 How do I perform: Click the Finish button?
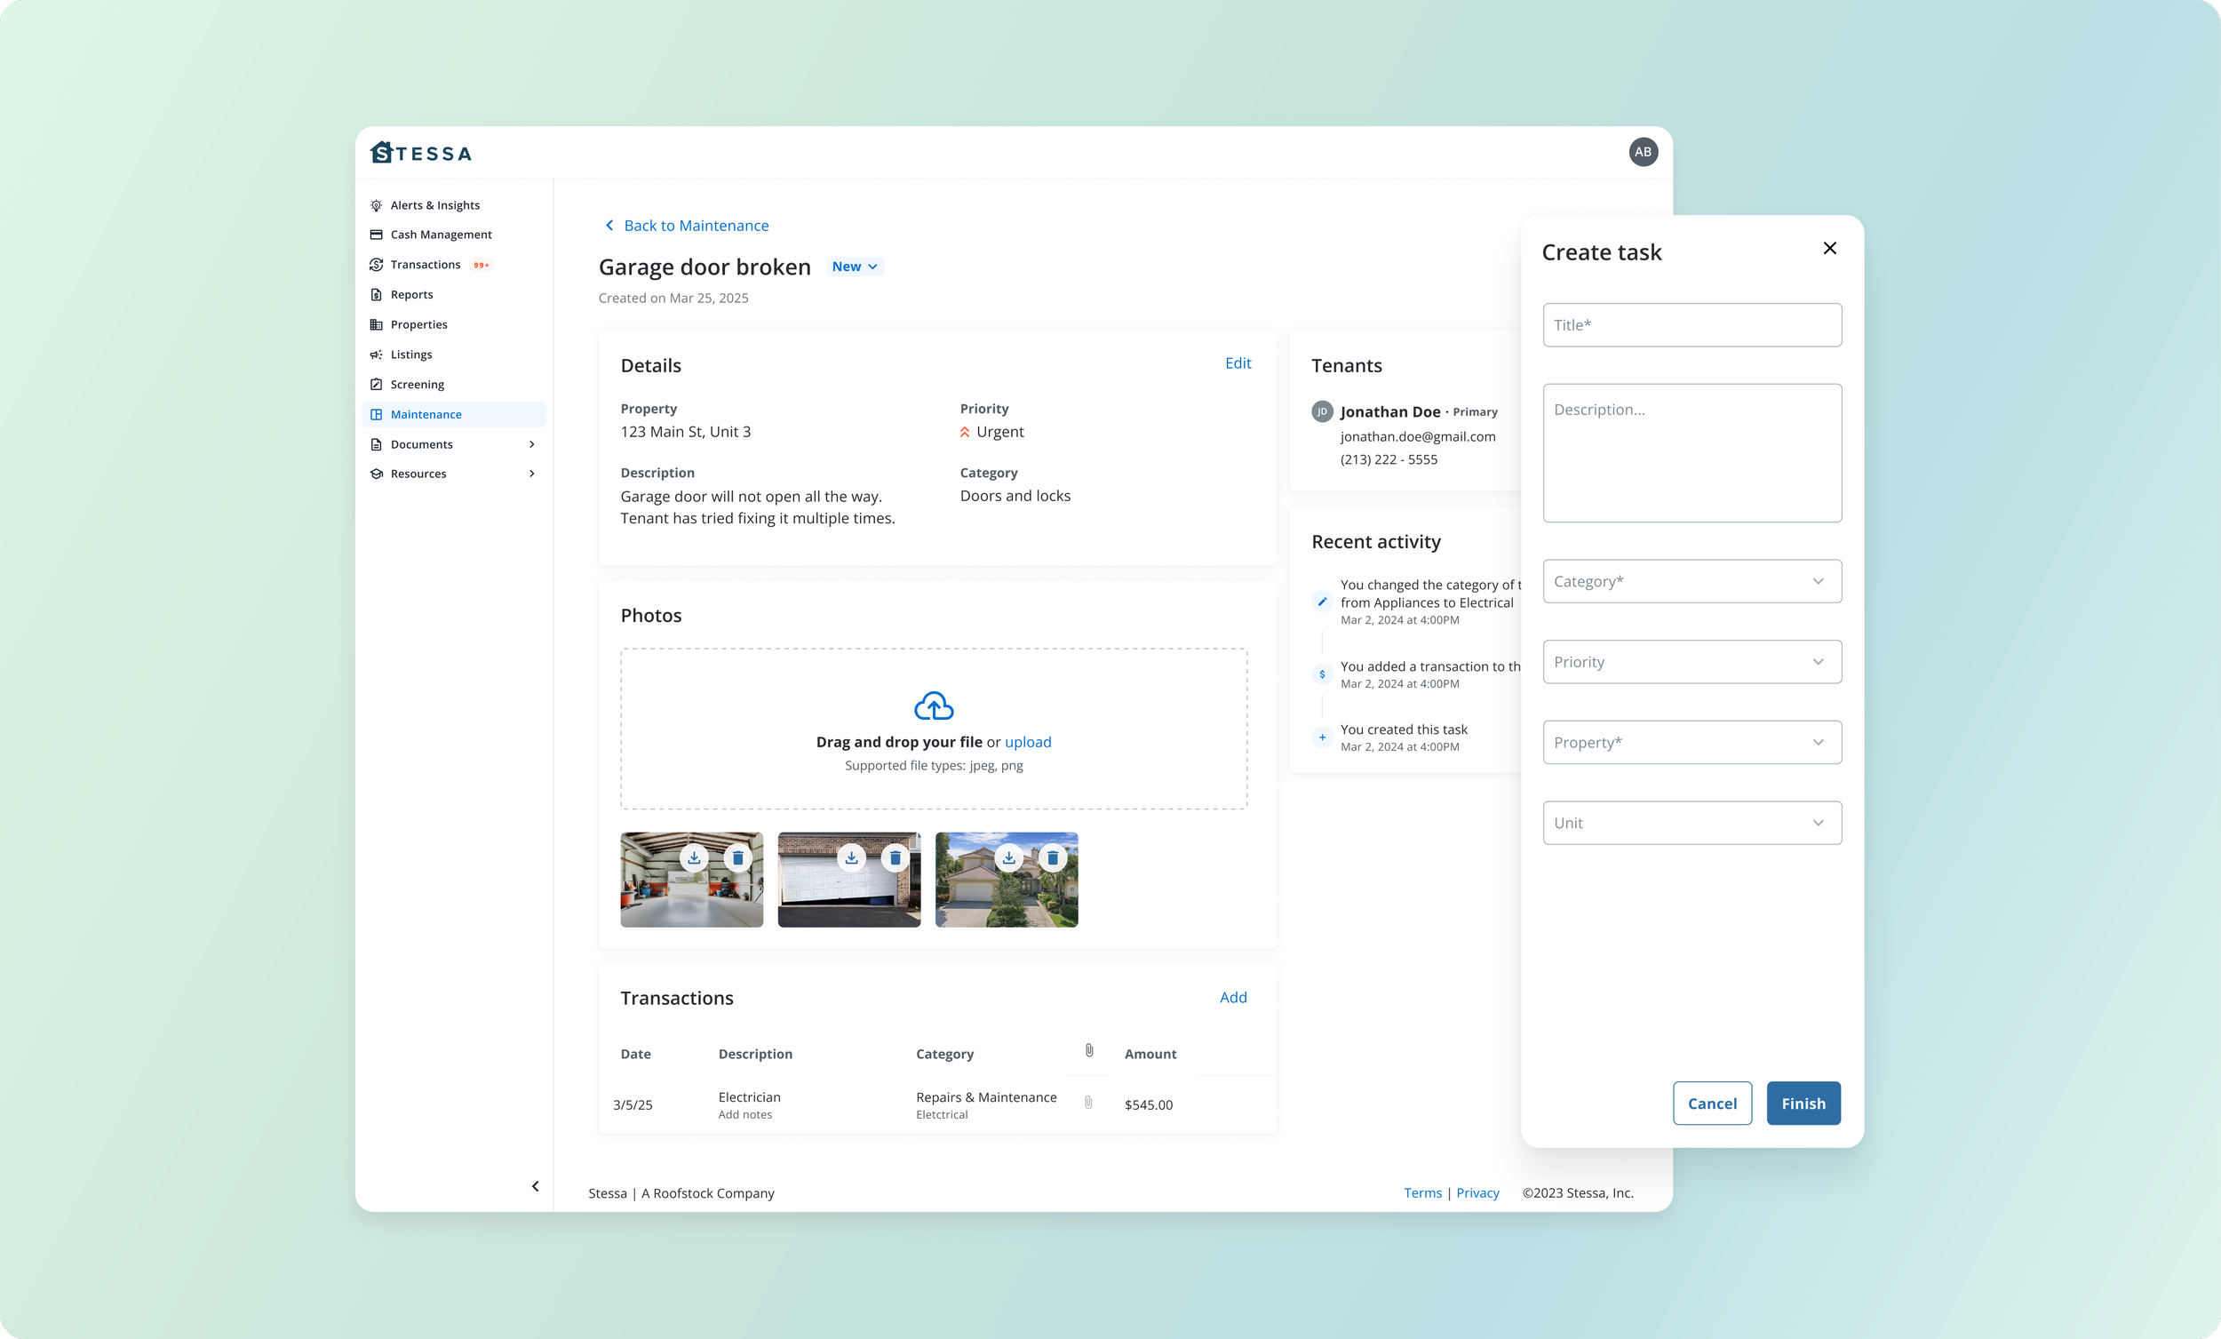[x=1803, y=1103]
